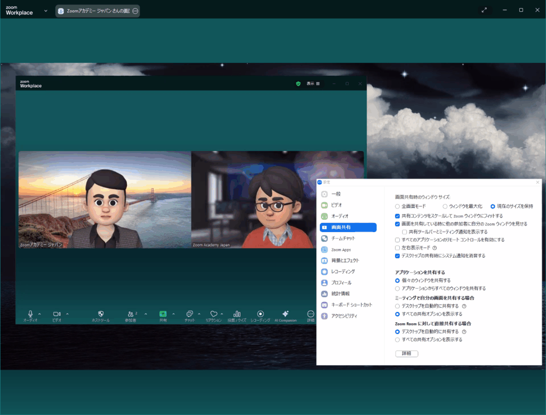This screenshot has width=546, height=415.
Task: Enter full screen using top-right expand arrows icon
Action: pos(484,10)
